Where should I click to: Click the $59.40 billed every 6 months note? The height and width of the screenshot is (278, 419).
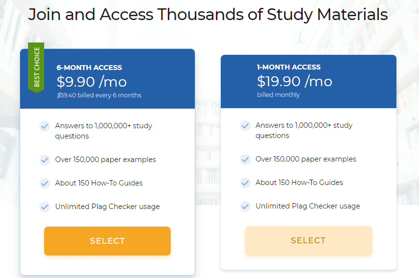[99, 95]
